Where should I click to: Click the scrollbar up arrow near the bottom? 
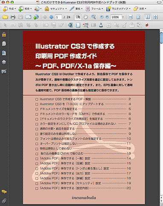161,197
